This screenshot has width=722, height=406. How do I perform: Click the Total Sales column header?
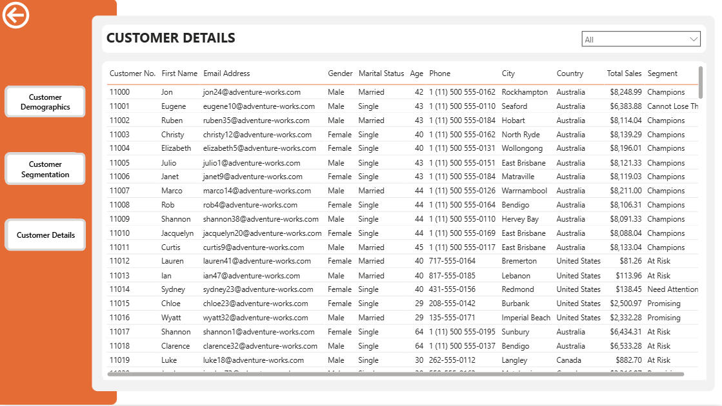click(x=624, y=73)
